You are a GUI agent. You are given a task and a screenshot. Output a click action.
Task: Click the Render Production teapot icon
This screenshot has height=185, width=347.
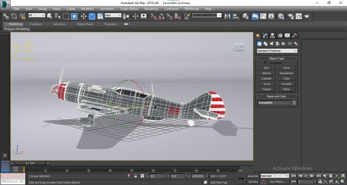coord(307,16)
